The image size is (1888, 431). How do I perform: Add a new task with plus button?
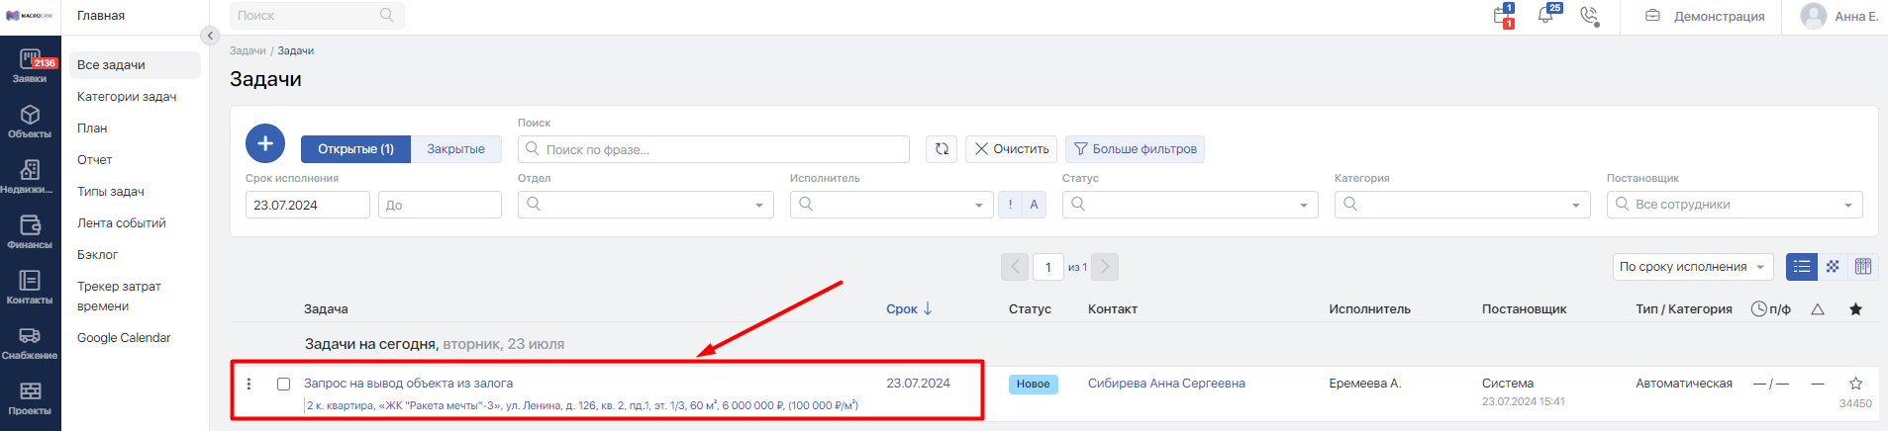265,144
